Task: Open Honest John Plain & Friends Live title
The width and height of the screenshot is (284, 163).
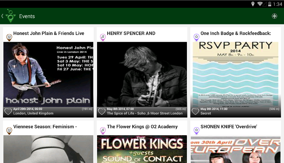Action: coord(49,34)
